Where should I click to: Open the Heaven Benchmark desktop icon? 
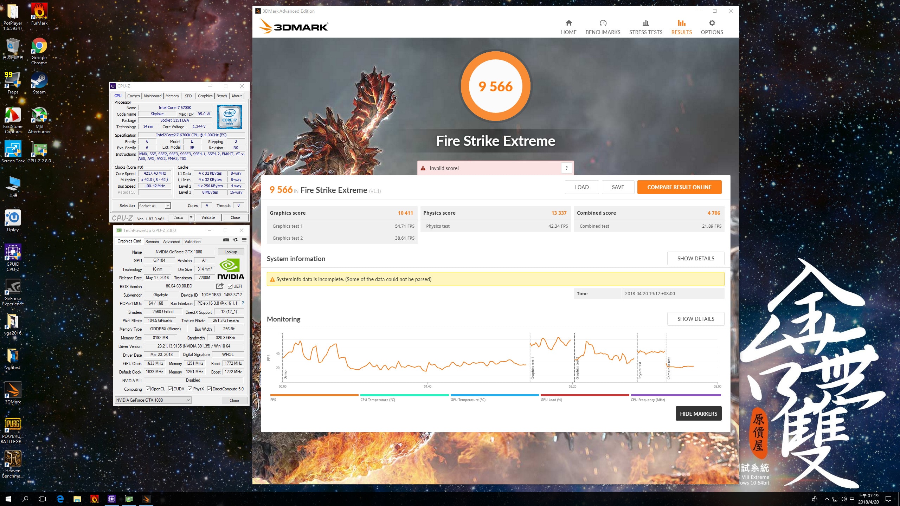(13, 465)
